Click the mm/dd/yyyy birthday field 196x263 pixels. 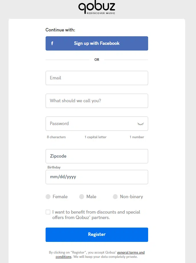(97, 177)
